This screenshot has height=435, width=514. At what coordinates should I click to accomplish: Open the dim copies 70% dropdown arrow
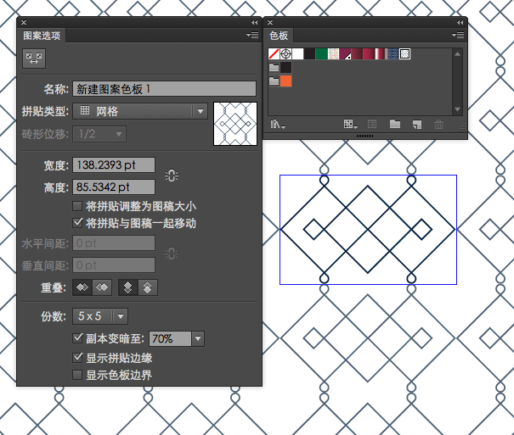tap(198, 338)
